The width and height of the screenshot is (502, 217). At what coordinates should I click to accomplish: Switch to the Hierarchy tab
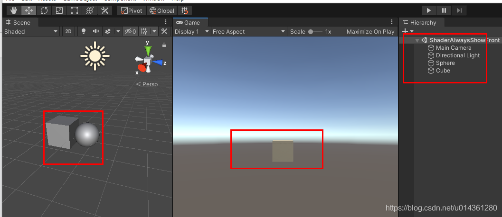[422, 22]
